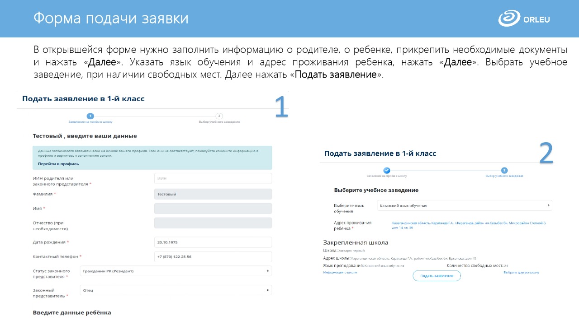Click the Выбрать другую школу link
The height and width of the screenshot is (325, 579).
tap(521, 273)
